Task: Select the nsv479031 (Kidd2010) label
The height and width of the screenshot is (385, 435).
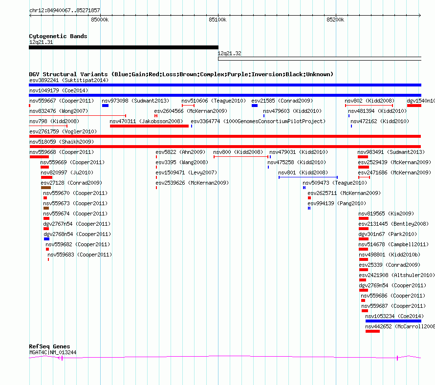Action: (299, 152)
